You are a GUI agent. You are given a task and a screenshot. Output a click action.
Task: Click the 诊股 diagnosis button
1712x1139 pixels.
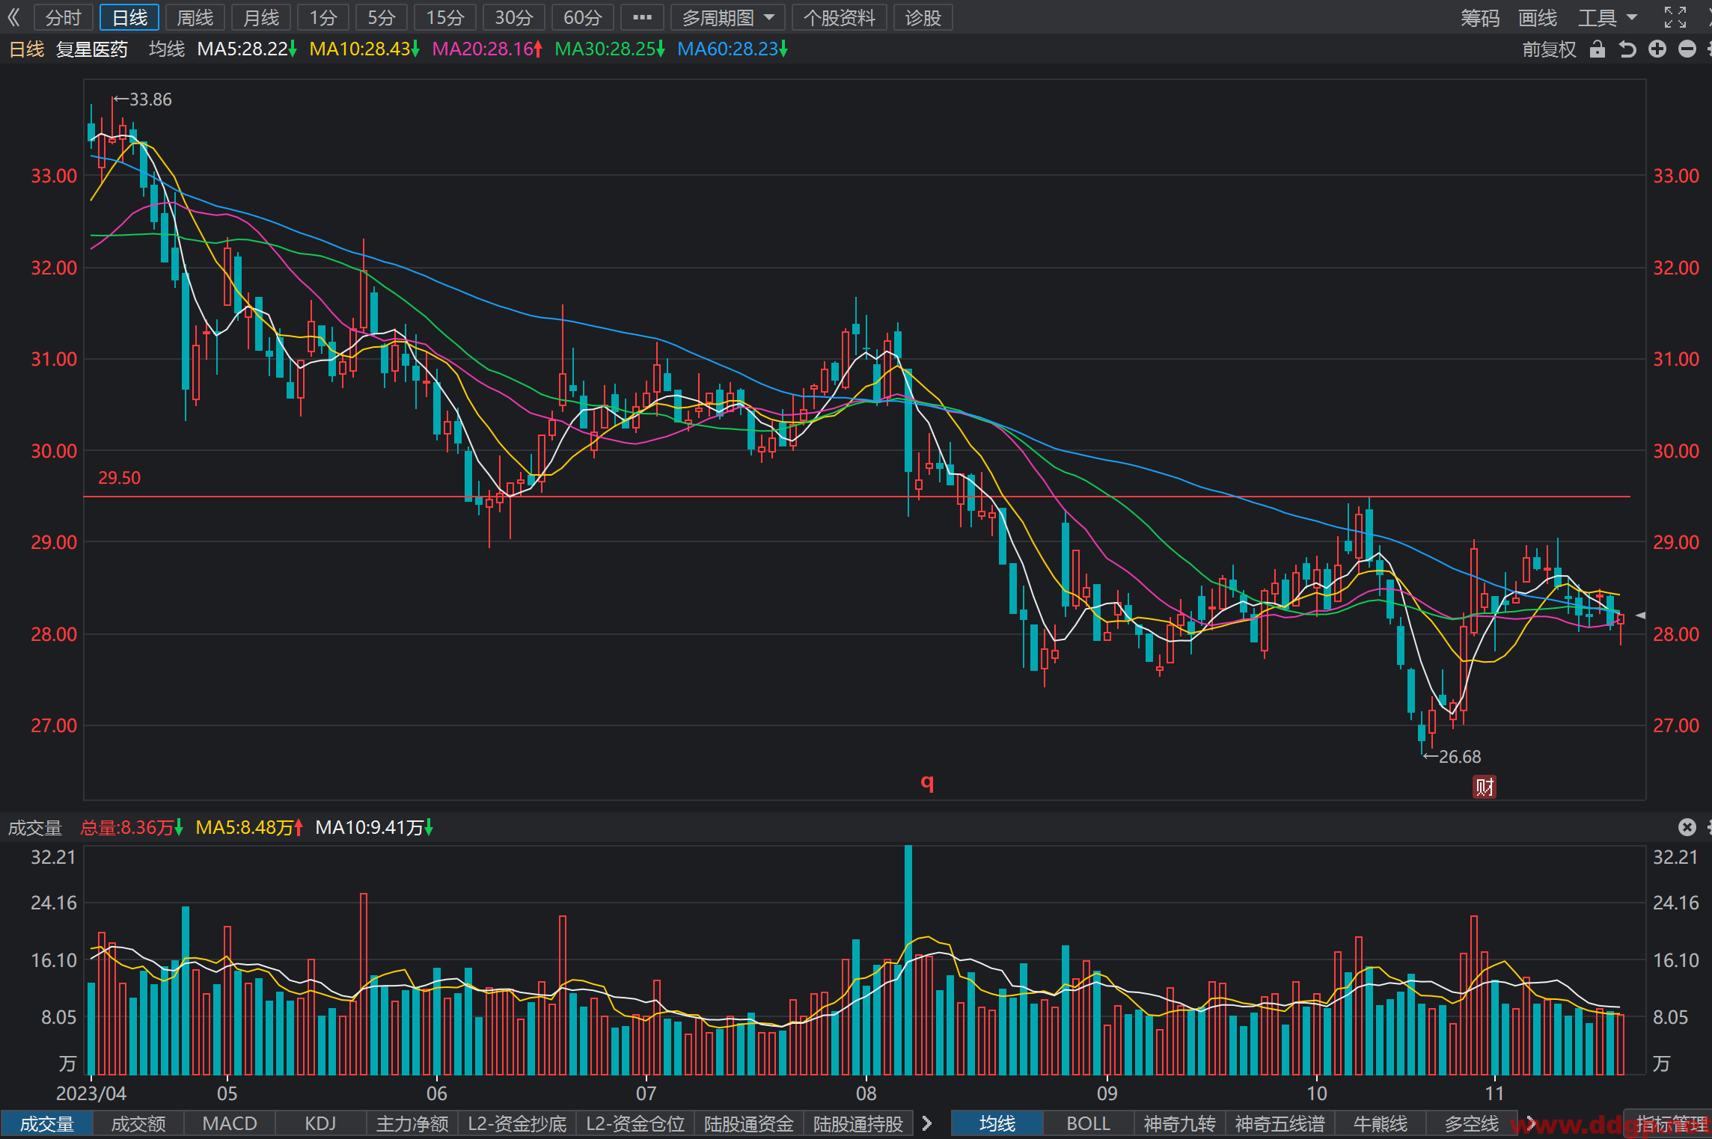point(923,17)
